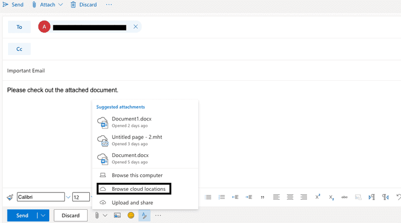Click the paperclip attach icon at bottom
This screenshot has height=223, width=401.
pyautogui.click(x=97, y=216)
